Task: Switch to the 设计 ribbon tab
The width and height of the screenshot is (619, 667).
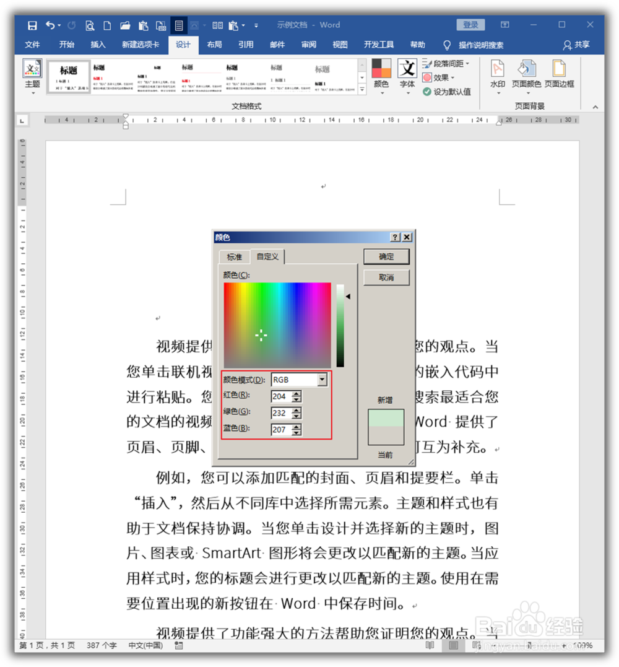Action: point(183,44)
